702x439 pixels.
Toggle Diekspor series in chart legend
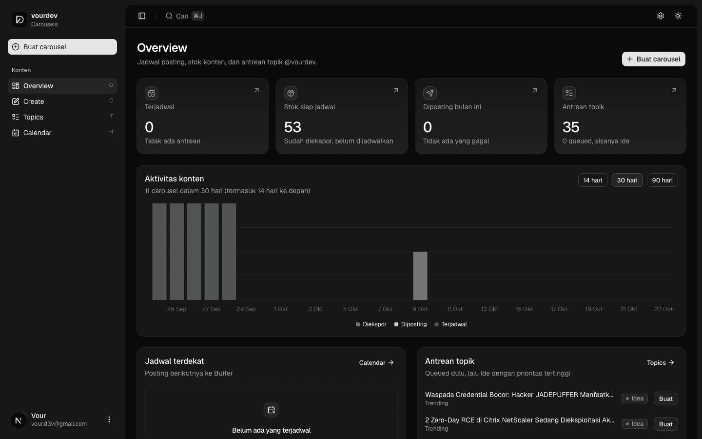point(371,324)
